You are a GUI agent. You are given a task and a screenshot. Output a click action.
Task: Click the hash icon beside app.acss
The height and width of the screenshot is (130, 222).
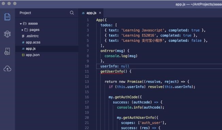[x=23, y=42]
